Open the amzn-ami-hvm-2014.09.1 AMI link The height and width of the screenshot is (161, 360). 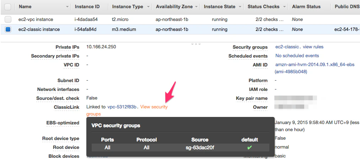click(x=315, y=65)
